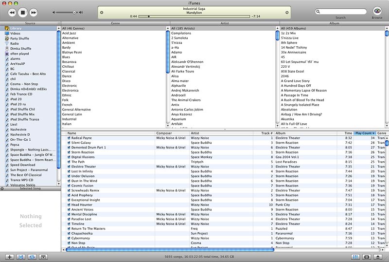The image size is (389, 262).
Task: Open the Library source
Action: (29, 28)
